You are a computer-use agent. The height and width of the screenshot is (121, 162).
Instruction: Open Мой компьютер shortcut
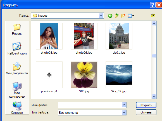17,90
